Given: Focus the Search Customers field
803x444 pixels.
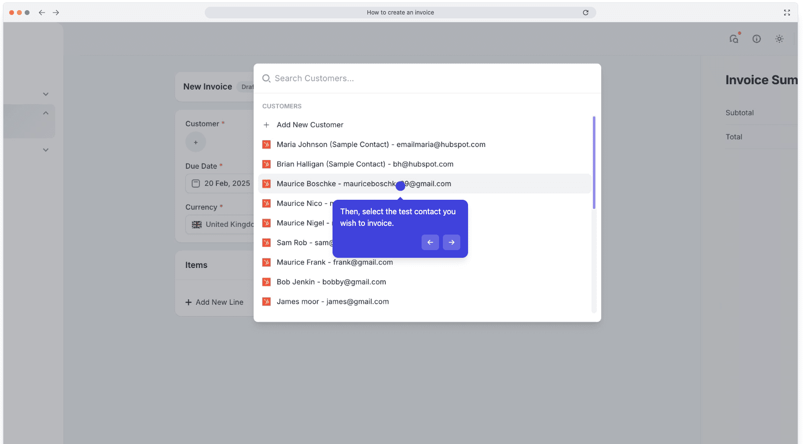Looking at the screenshot, I should click(x=427, y=78).
